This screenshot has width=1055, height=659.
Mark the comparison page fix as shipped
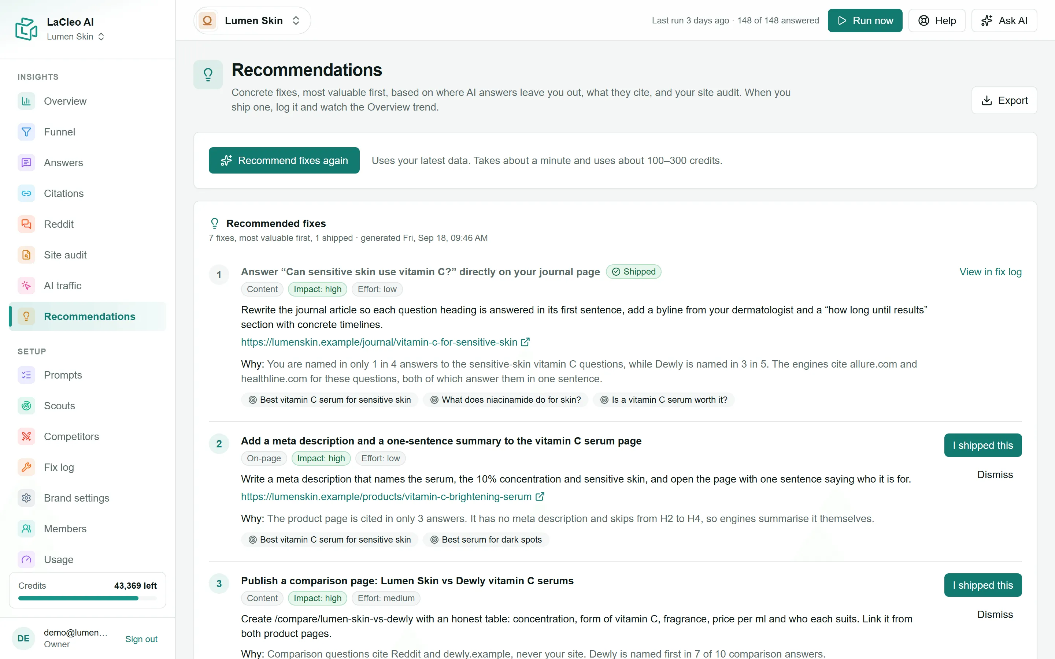pos(982,585)
